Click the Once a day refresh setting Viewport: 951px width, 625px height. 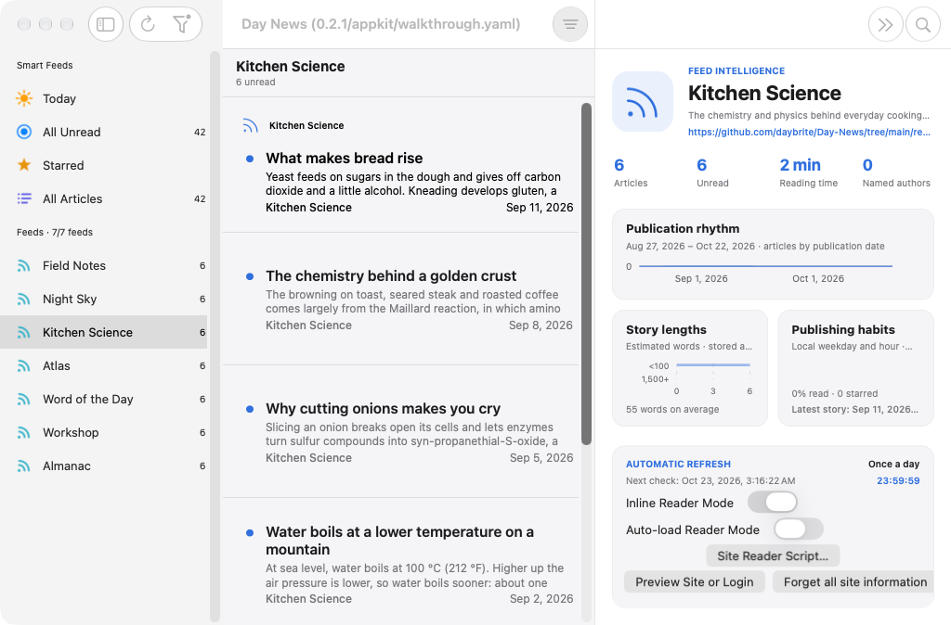click(893, 464)
